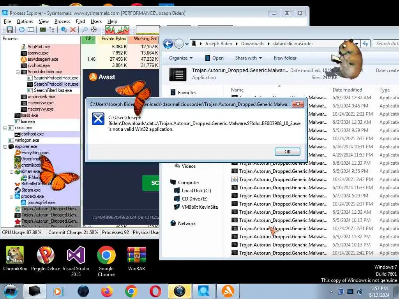
Task: Click the Windows Start orb
Action: pyautogui.click(x=11, y=291)
